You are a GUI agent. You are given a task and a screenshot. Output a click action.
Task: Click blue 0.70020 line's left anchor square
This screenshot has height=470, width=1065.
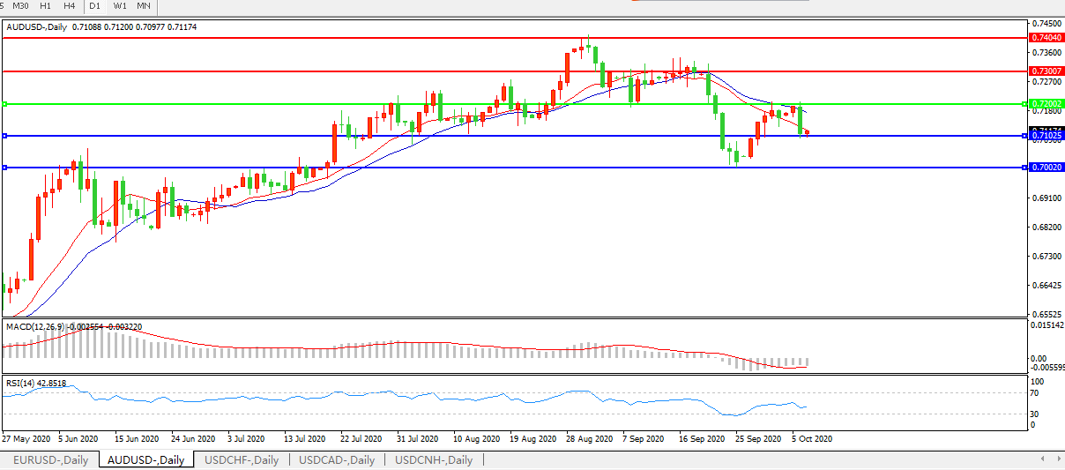(4, 168)
